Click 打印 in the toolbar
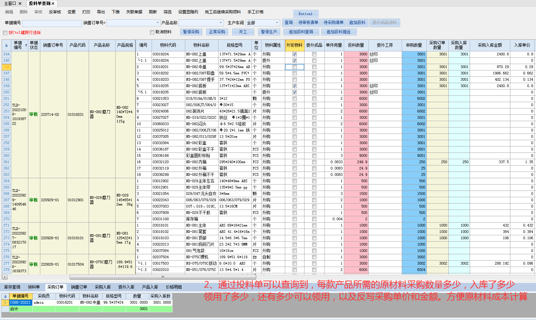Screen dimensions: 536x320 86,12
